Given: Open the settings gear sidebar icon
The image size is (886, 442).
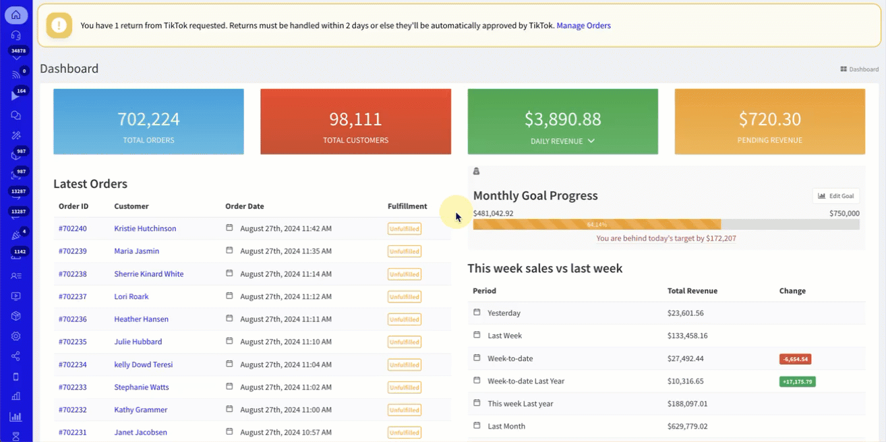Looking at the screenshot, I should (x=16, y=336).
